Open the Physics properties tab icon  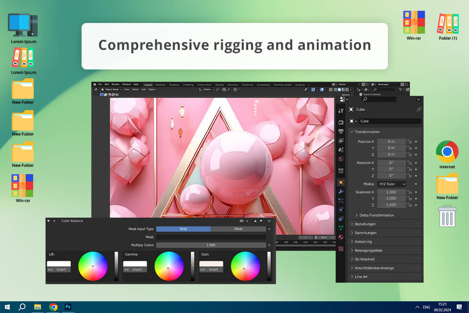[341, 210]
